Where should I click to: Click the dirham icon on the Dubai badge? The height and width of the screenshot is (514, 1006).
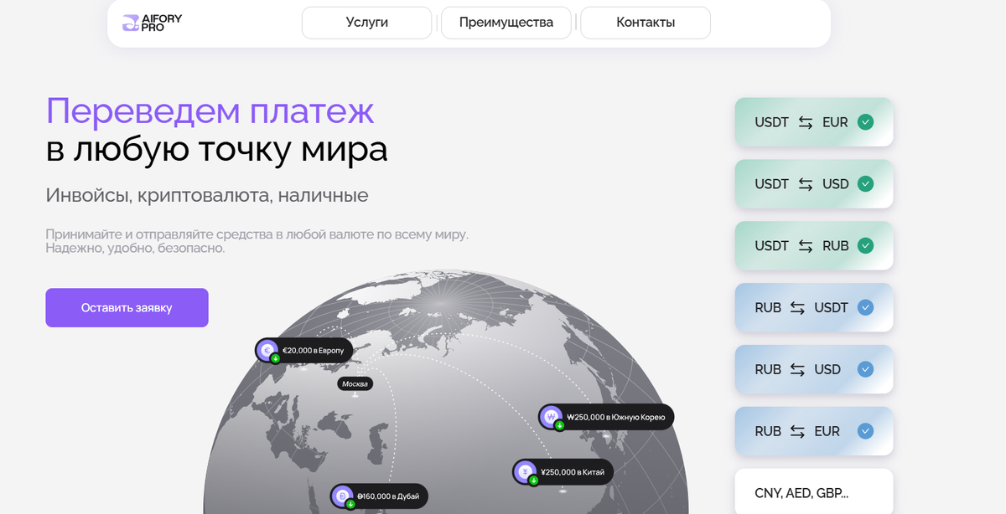pyautogui.click(x=343, y=495)
